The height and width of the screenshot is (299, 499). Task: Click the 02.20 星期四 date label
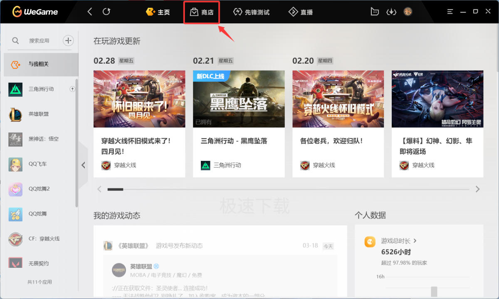coord(313,61)
